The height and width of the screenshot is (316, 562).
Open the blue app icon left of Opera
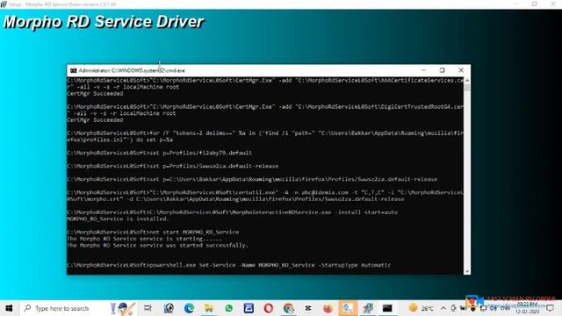(249, 308)
